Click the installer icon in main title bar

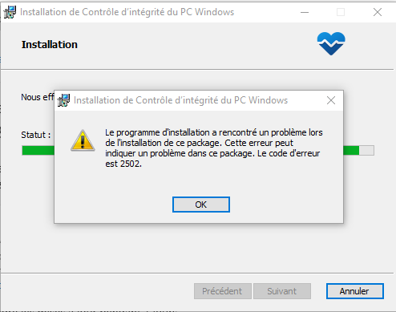tap(10, 12)
